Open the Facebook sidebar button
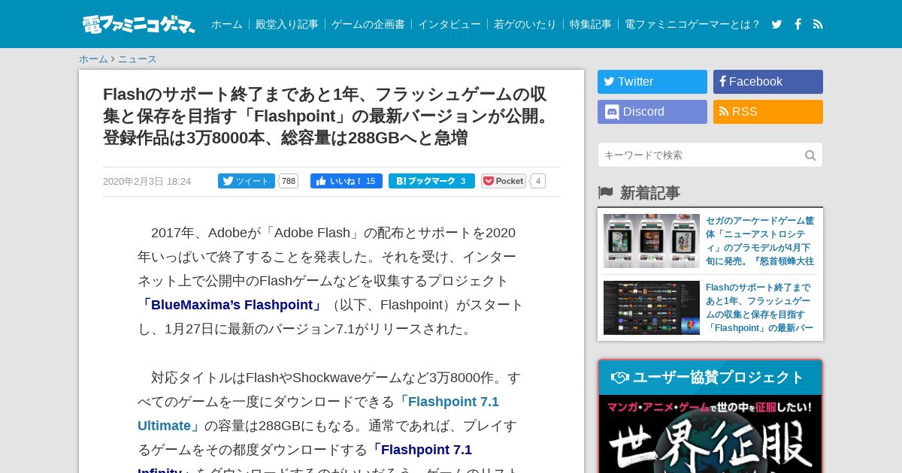This screenshot has width=902, height=473. pyautogui.click(x=768, y=82)
